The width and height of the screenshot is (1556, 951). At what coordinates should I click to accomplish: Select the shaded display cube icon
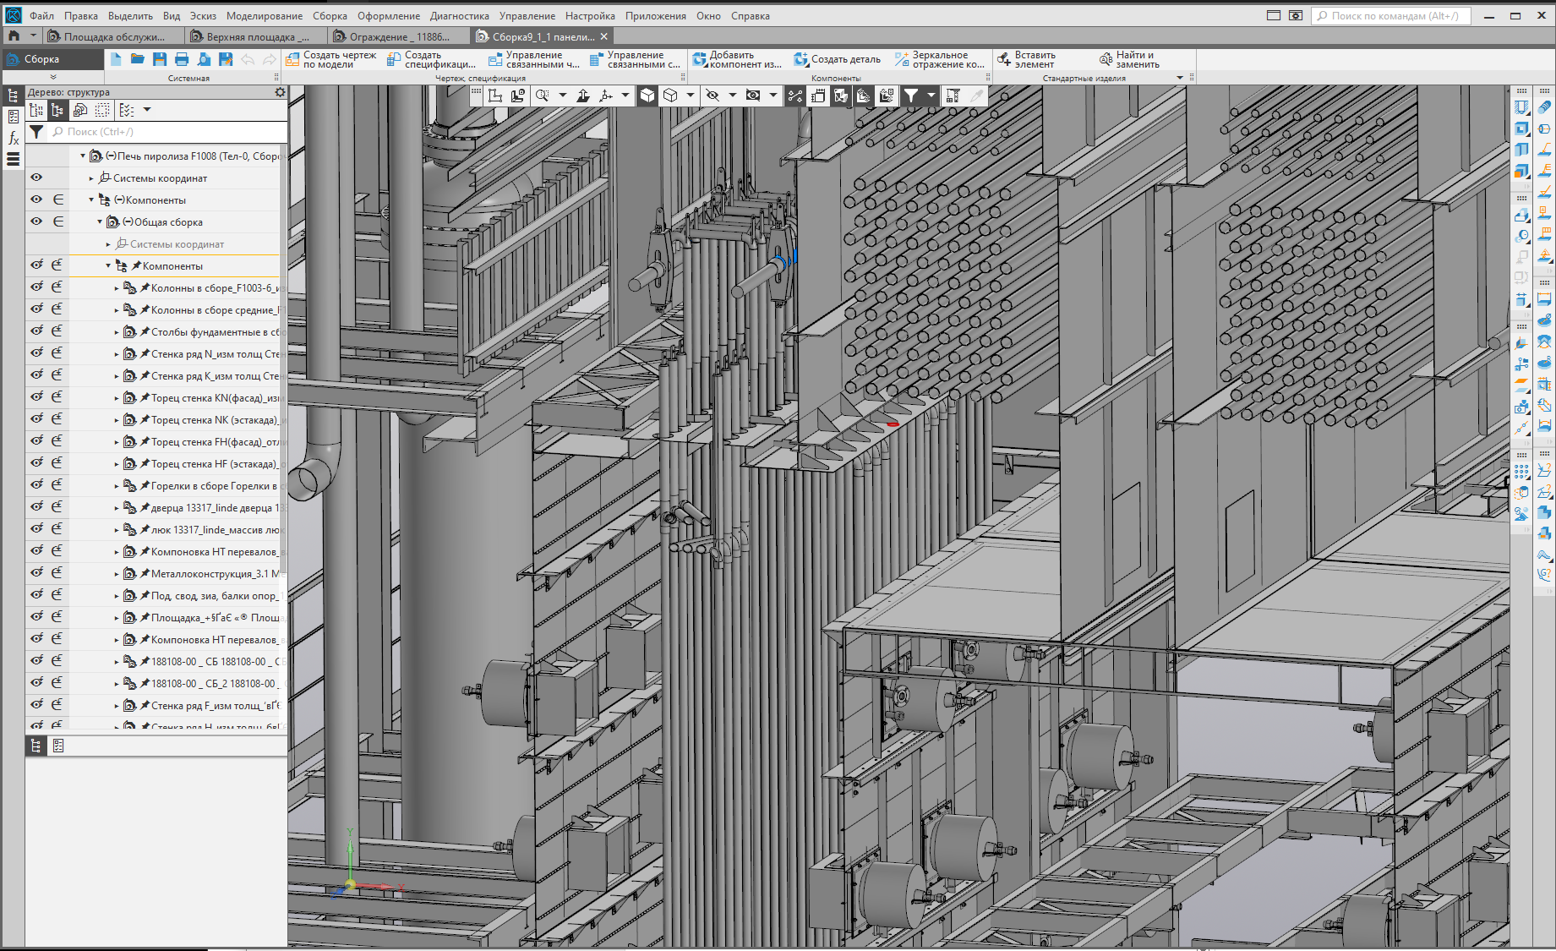(647, 96)
